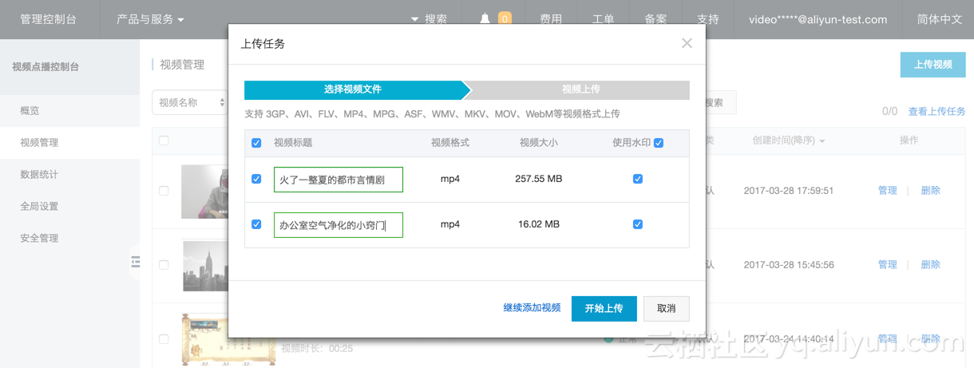The image size is (974, 368).
Task: Click the 视频上传 step tab
Action: coord(580,89)
